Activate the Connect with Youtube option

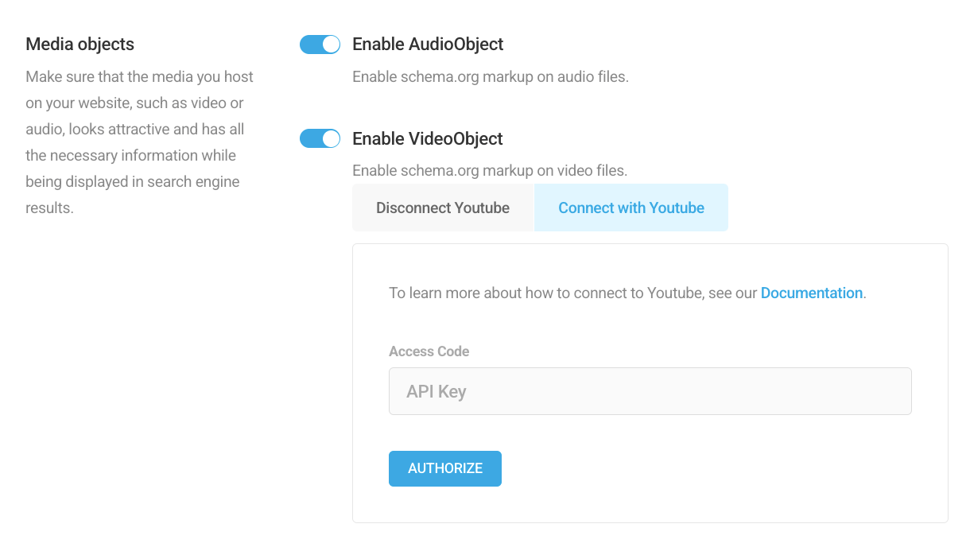(630, 208)
